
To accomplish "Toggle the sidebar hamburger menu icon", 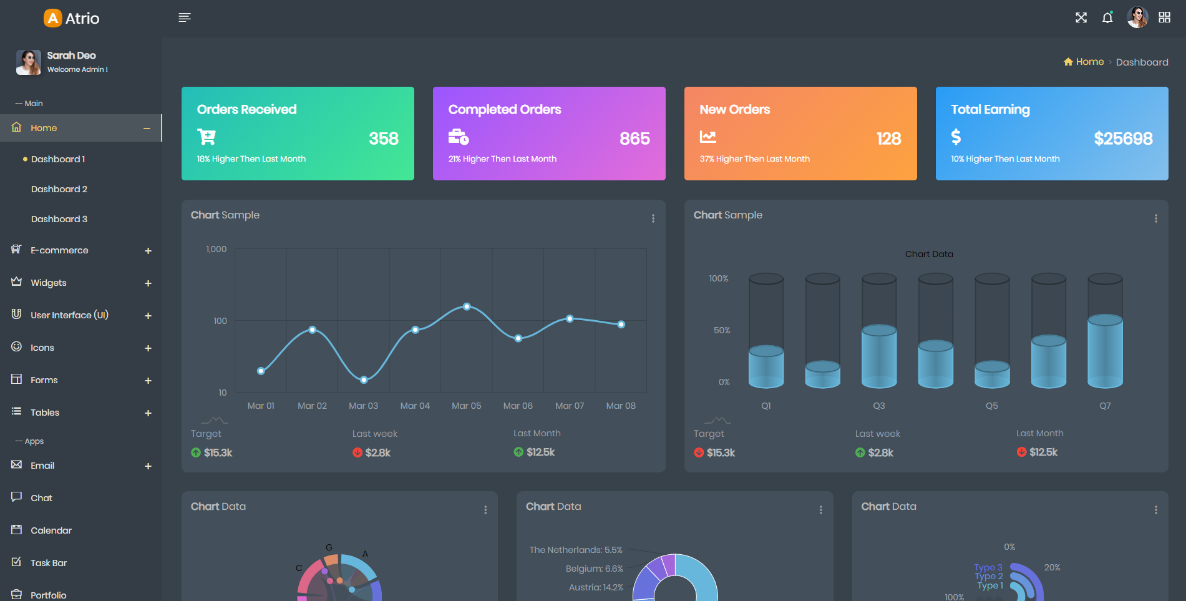I will point(185,17).
